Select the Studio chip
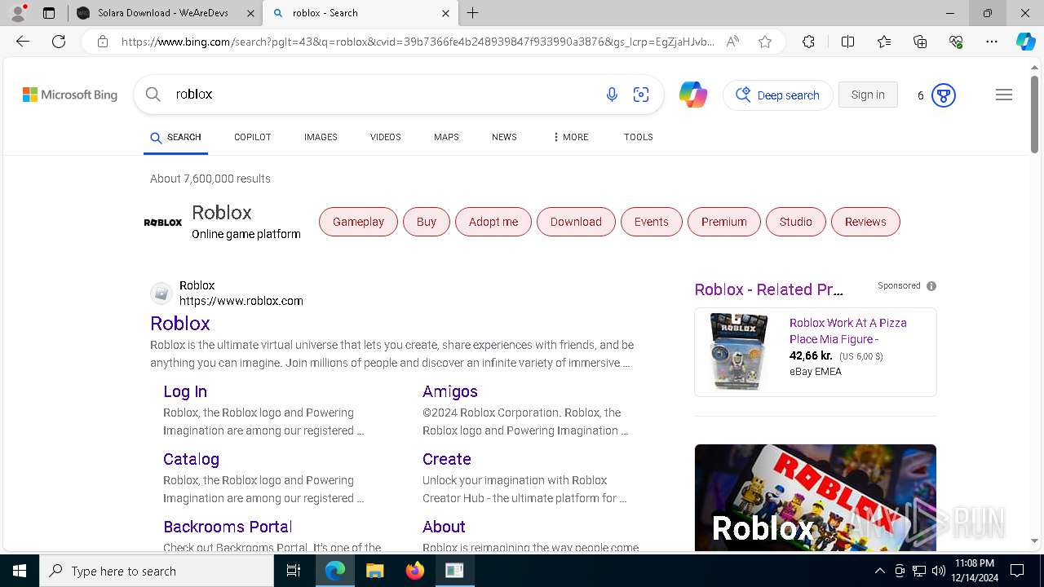The height and width of the screenshot is (587, 1044). pyautogui.click(x=795, y=222)
